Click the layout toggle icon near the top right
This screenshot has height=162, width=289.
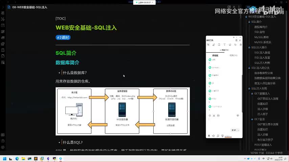pos(229,7)
